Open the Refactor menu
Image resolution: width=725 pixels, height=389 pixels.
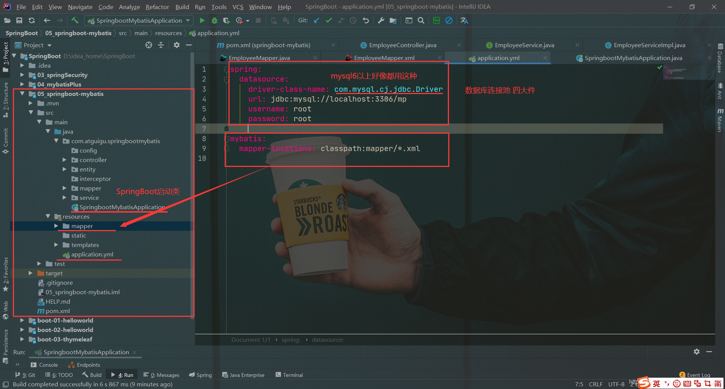tap(157, 7)
